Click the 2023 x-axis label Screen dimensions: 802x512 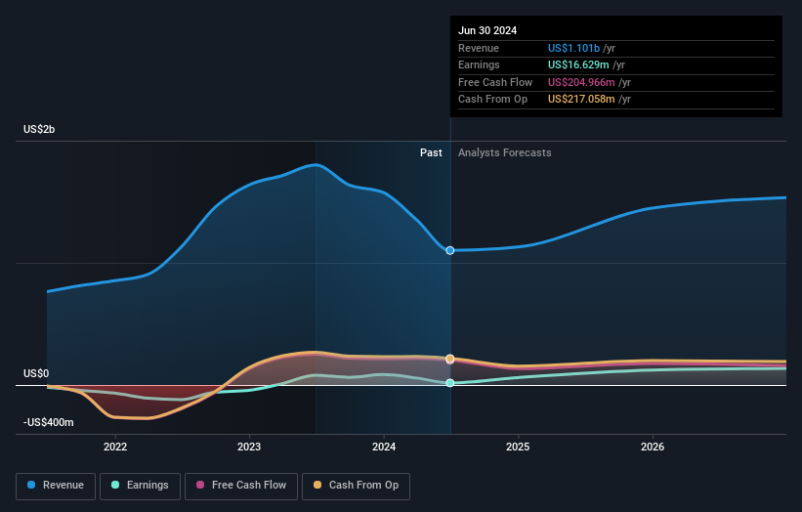pos(249,447)
